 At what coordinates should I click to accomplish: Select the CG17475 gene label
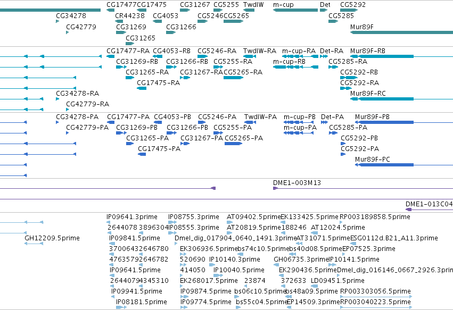152,5
